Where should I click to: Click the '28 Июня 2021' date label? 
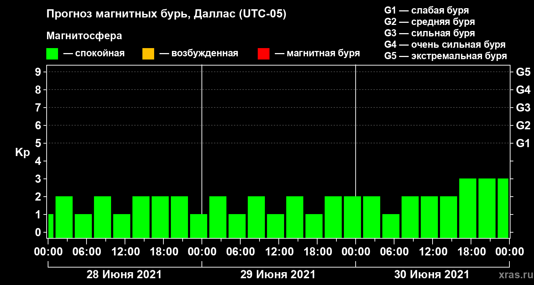[x=124, y=275]
